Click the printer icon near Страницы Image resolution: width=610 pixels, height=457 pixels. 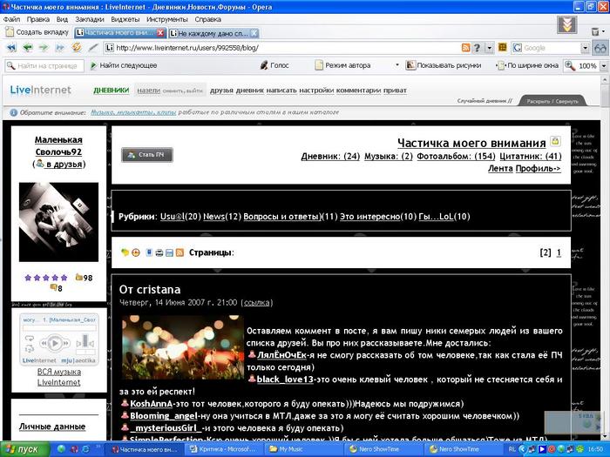point(159,253)
